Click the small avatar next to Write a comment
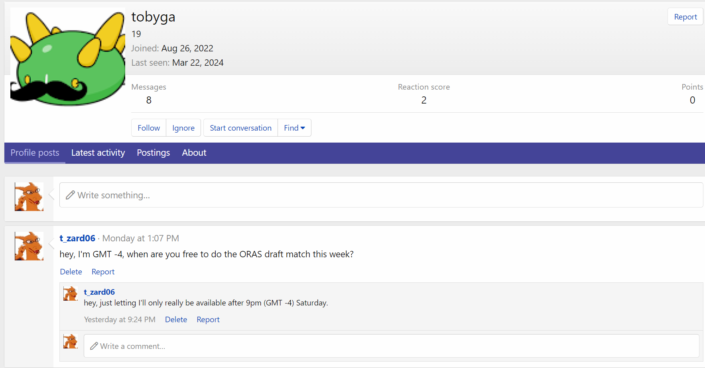This screenshot has width=705, height=368. coord(71,342)
